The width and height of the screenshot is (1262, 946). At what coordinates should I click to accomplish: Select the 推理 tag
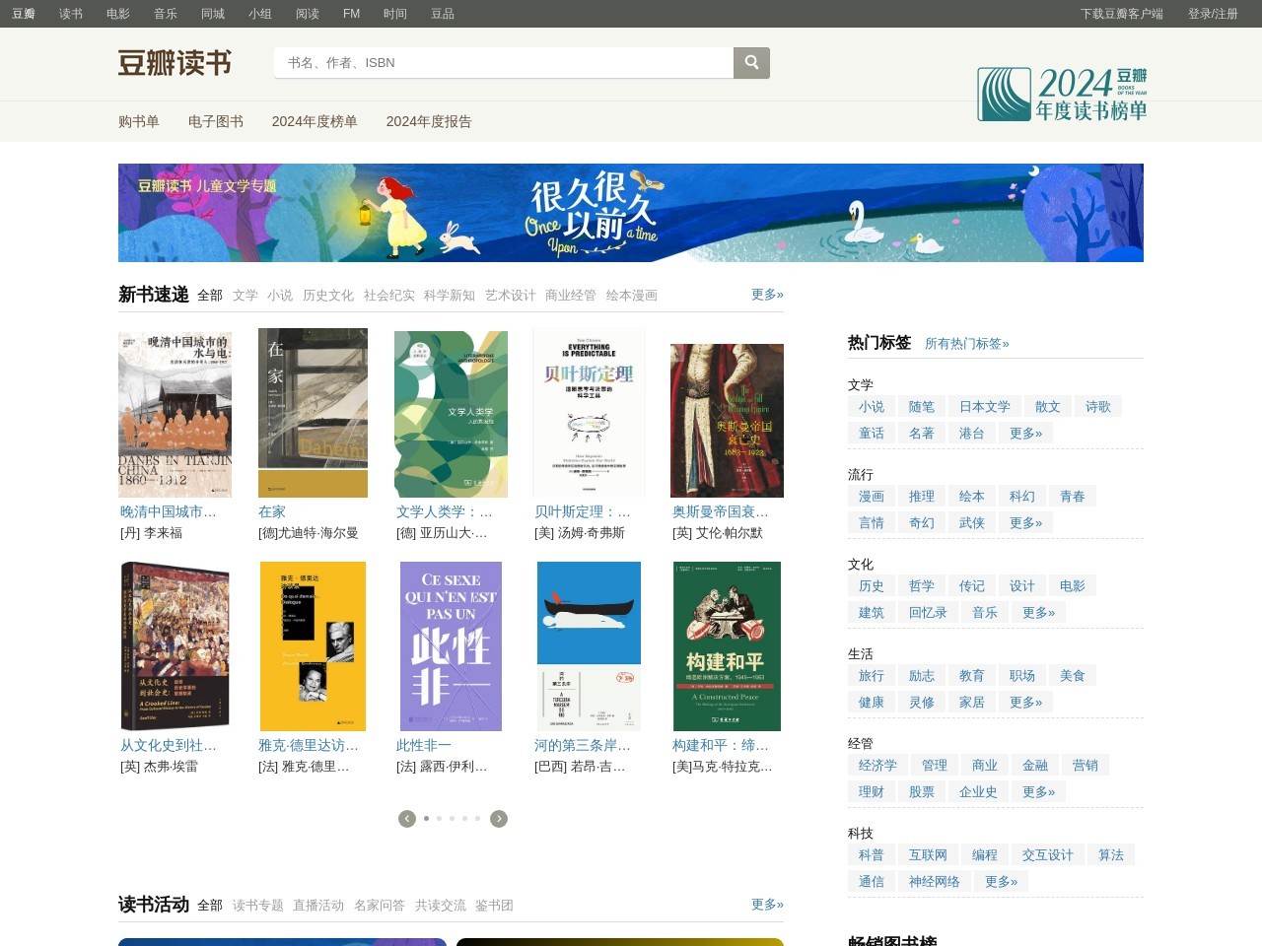(x=922, y=496)
